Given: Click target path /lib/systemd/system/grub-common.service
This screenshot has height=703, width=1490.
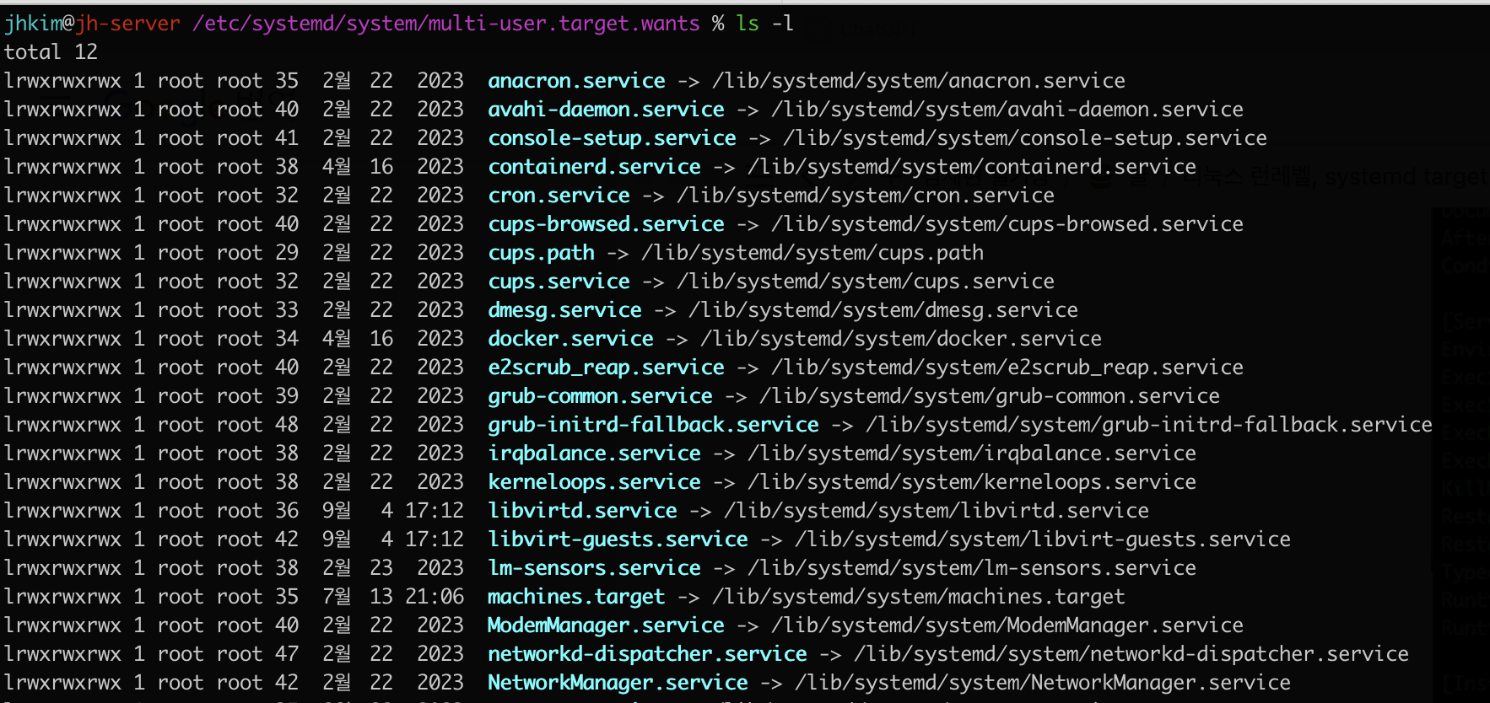Looking at the screenshot, I should pyautogui.click(x=990, y=396).
